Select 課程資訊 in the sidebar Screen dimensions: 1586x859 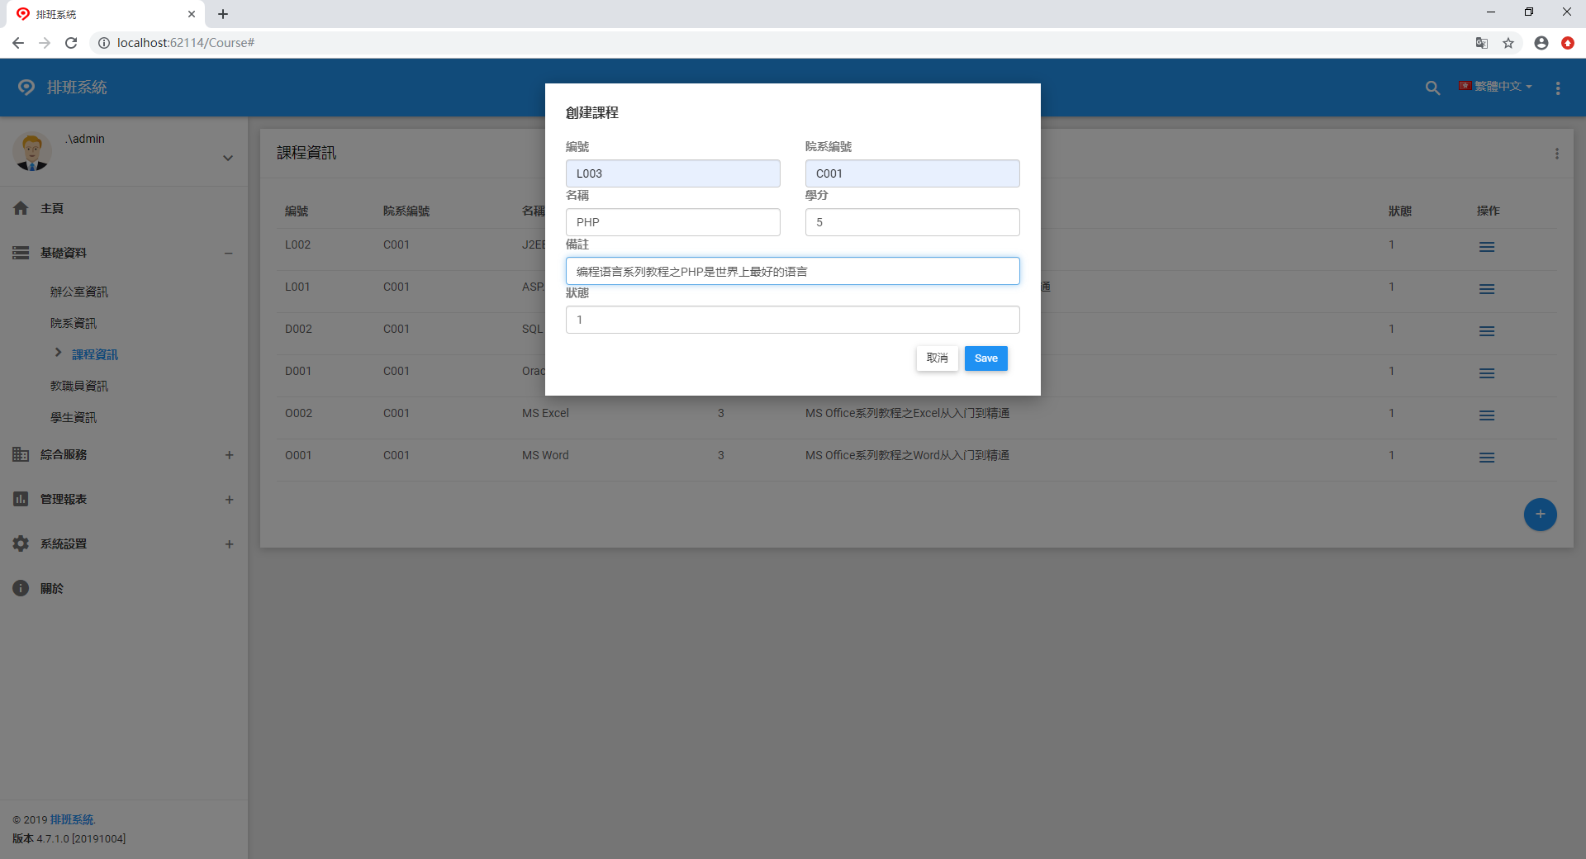(95, 354)
